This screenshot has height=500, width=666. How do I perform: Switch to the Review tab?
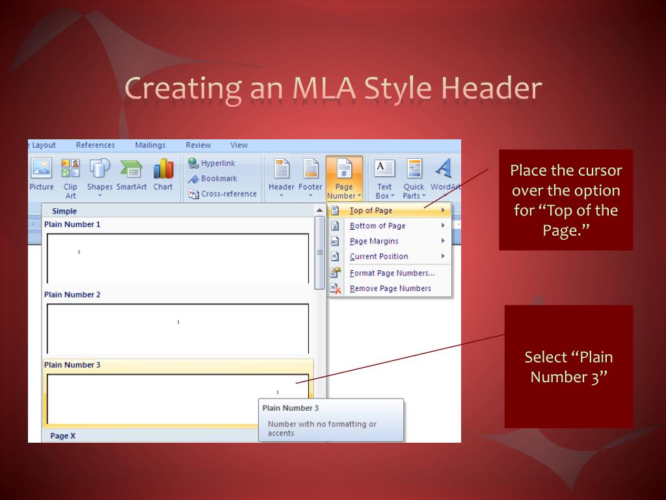pos(198,145)
